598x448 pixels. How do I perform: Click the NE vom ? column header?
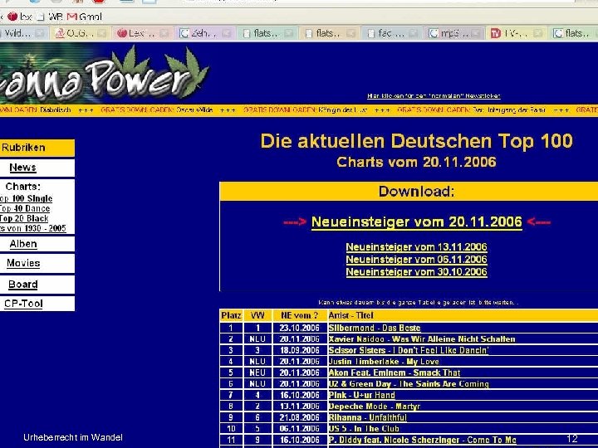300,315
